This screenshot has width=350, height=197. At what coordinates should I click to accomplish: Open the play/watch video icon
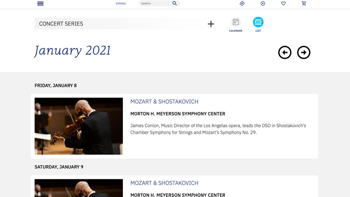tap(263, 3)
